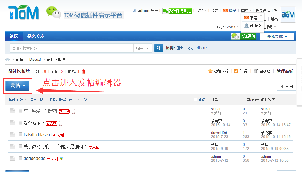This screenshot has height=172, width=302.
Task: Click the blue search magnifier button
Action: 159,48
